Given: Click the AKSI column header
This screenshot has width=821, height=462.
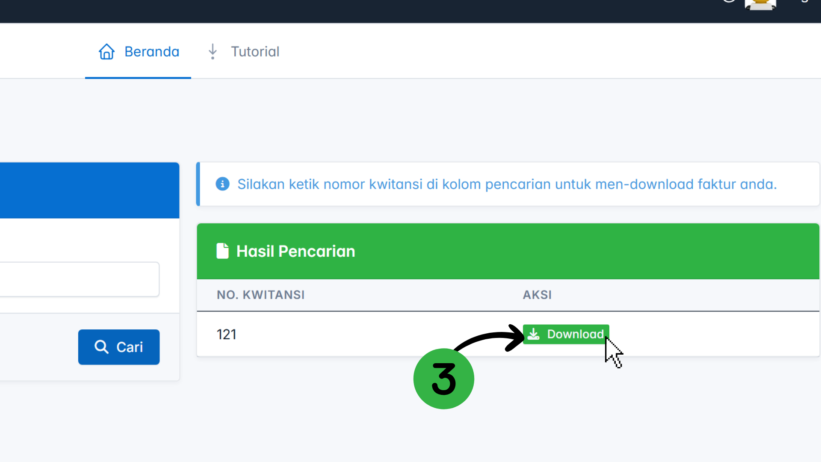Looking at the screenshot, I should click(537, 295).
